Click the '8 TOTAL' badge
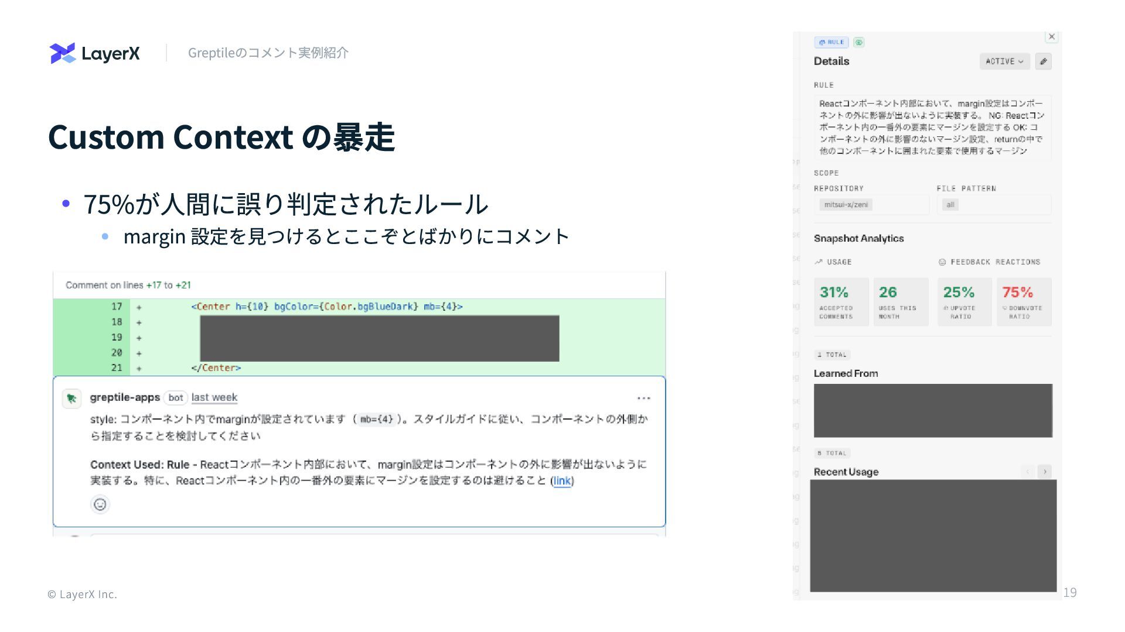Viewport: 1125px width, 632px height. pos(832,453)
